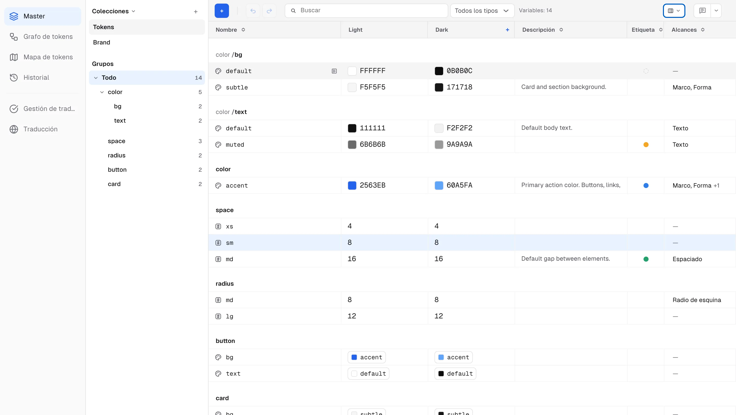Select the radius group in the tree
This screenshot has width=736, height=415.
click(147, 155)
